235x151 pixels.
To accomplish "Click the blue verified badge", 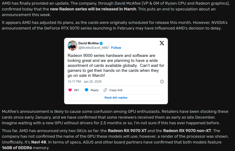I will (101, 43).
